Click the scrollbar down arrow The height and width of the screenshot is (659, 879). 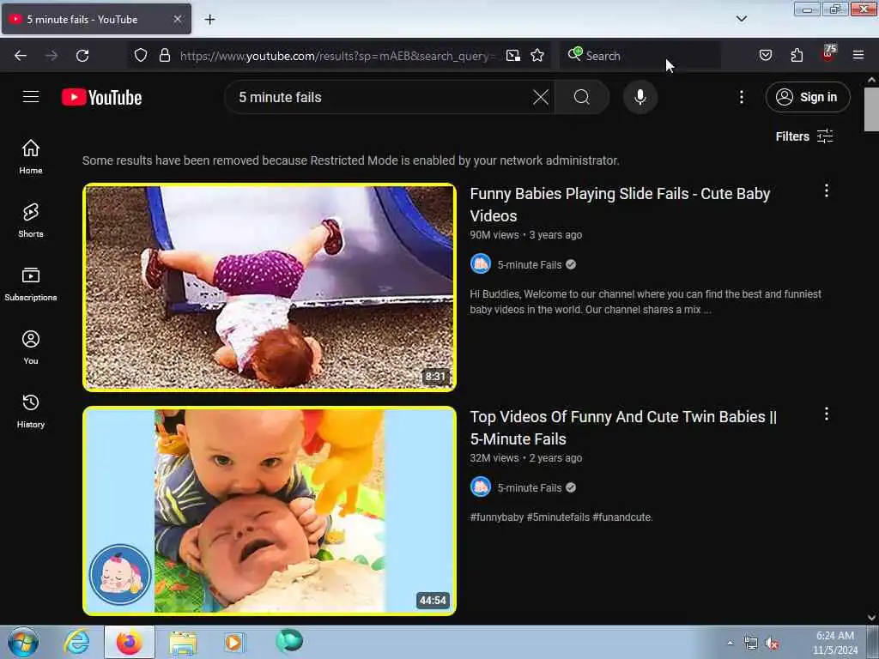coord(871,618)
